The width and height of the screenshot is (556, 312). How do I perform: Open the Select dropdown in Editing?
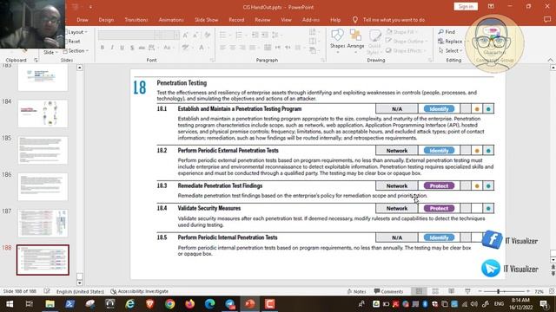click(450, 51)
